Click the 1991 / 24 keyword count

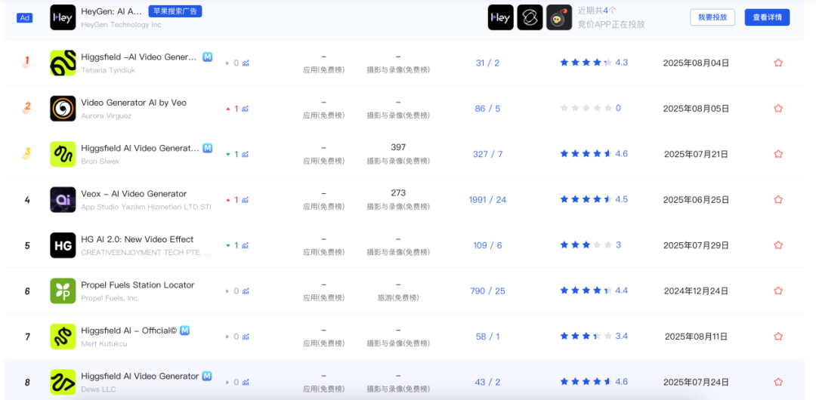pyautogui.click(x=487, y=200)
